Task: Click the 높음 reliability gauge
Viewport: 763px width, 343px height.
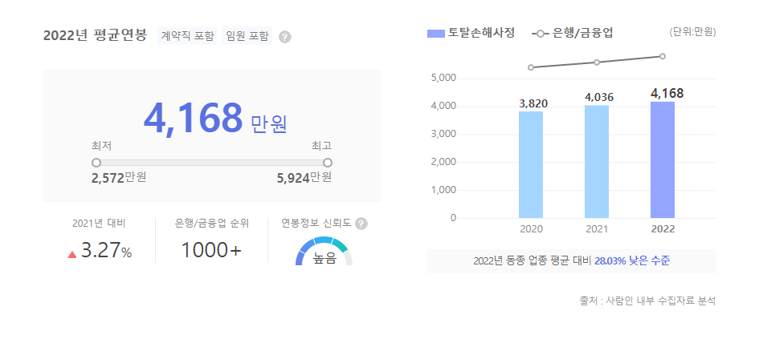Action: pyautogui.click(x=324, y=251)
